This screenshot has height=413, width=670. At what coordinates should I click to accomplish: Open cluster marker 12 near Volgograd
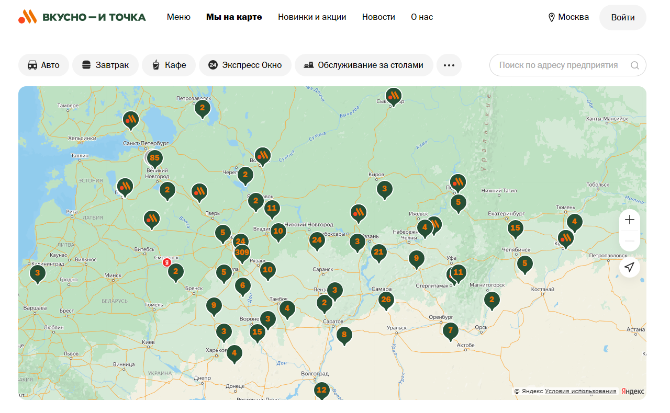[322, 391]
